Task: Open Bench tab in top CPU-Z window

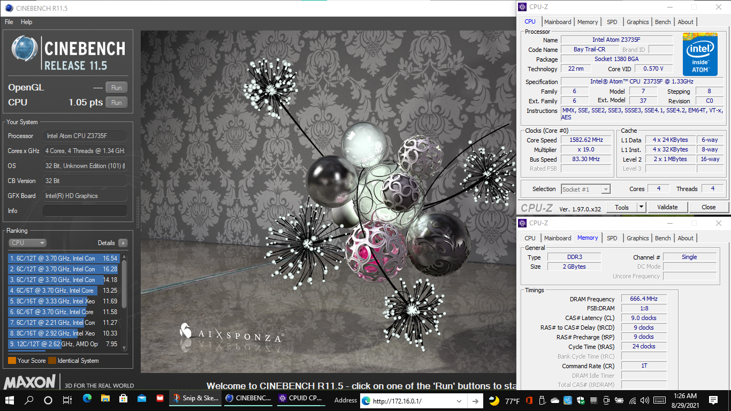Action: (663, 22)
